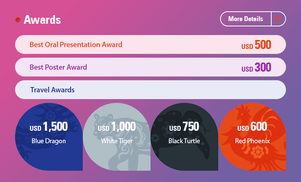Click the Red Phoenix label
This screenshot has height=182, width=301.
[252, 141]
